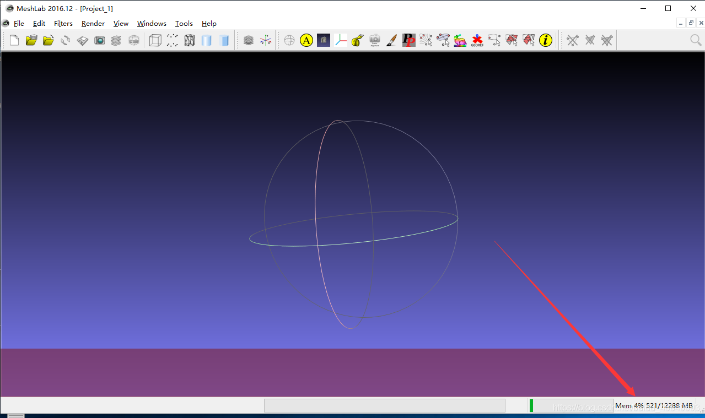Toggle Bounding Box display
705x418 pixels.
tap(155, 40)
